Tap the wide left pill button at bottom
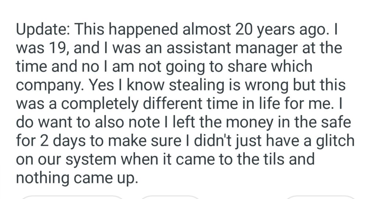Viewport: 377px width, 199px height. (x=72, y=197)
